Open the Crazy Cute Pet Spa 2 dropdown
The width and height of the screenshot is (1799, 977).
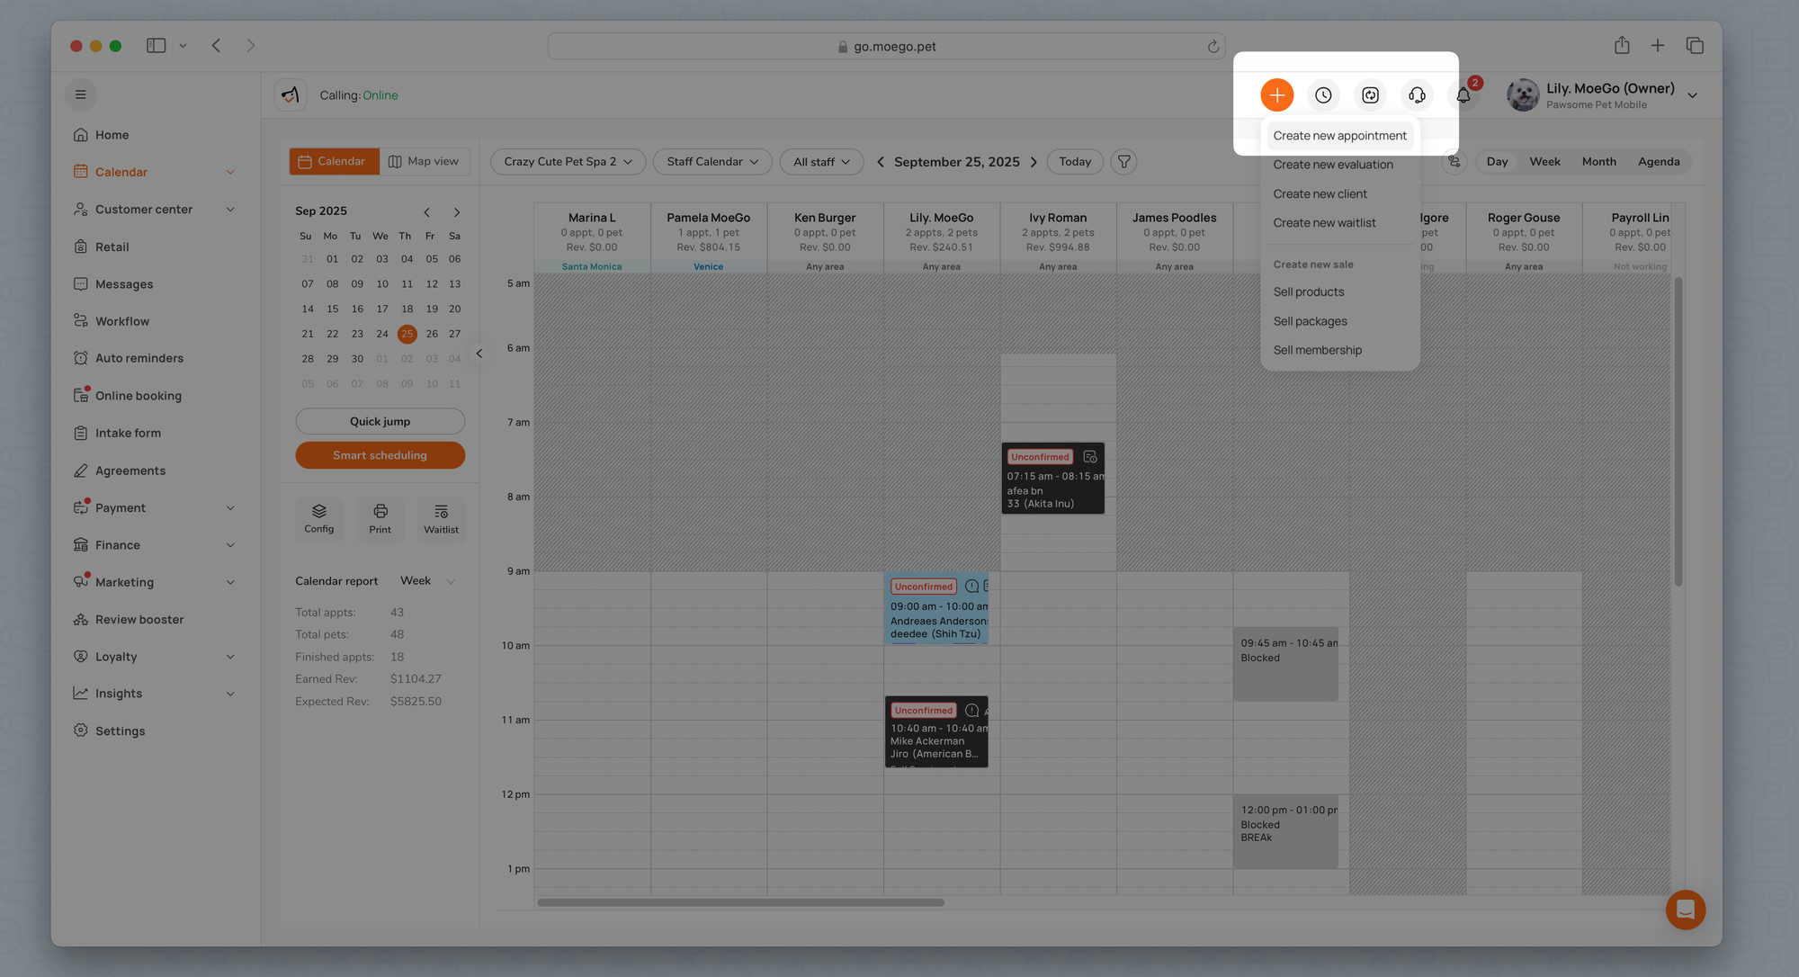(568, 162)
